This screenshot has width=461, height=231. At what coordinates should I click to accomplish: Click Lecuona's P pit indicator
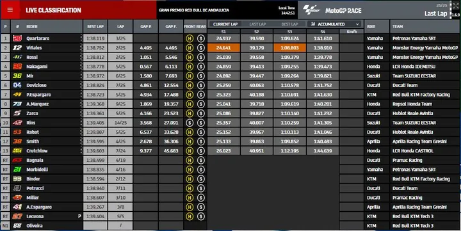tap(79, 216)
